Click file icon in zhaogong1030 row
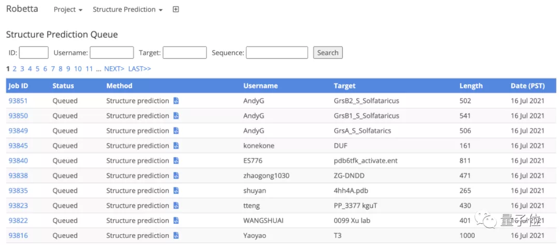This screenshot has height=245, width=559. pos(176,176)
